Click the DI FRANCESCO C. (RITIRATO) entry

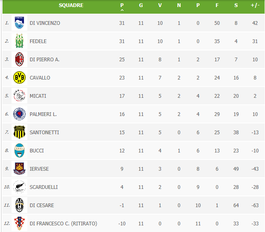pos(63,224)
